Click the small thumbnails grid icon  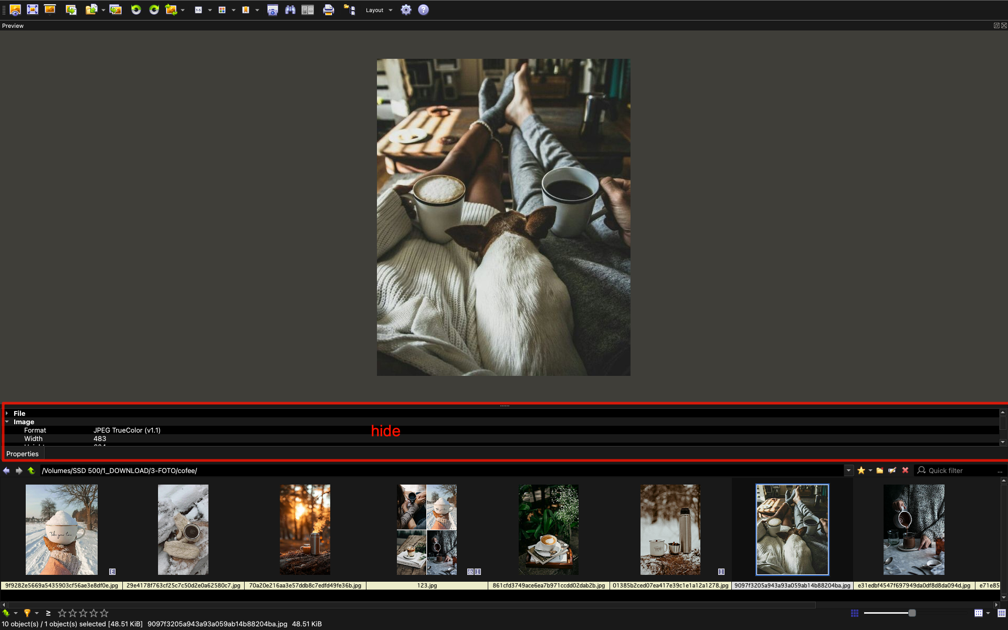pyautogui.click(x=855, y=613)
